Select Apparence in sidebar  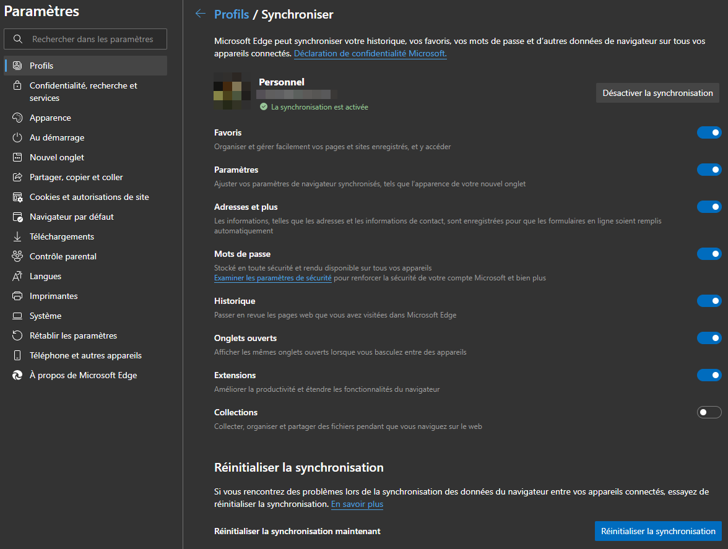pos(85,118)
